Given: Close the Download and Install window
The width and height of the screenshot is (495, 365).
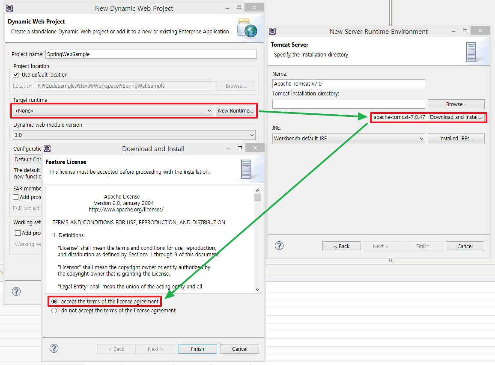Looking at the screenshot, I should 255,148.
